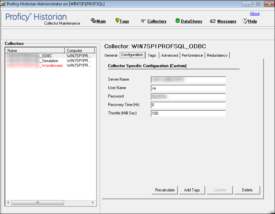The width and height of the screenshot is (275, 214).
Task: Open the Help link
Action: click(x=252, y=21)
